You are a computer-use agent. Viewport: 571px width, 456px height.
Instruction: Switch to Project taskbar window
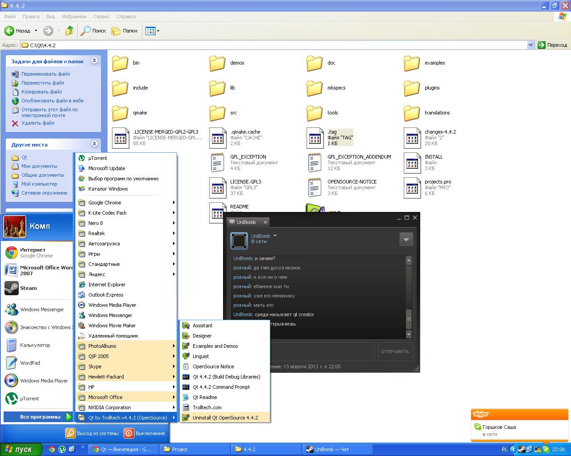click(195, 449)
